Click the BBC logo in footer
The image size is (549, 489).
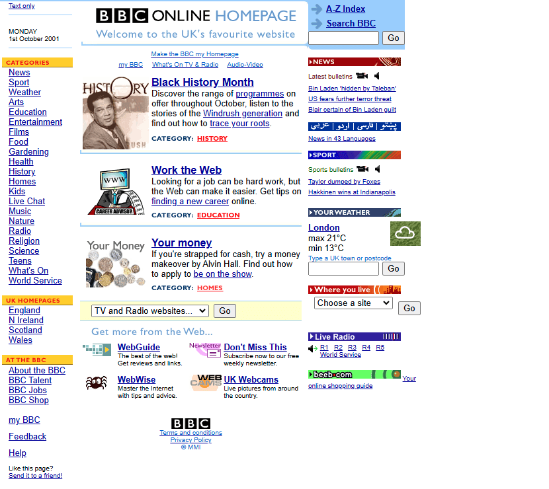tap(190, 423)
